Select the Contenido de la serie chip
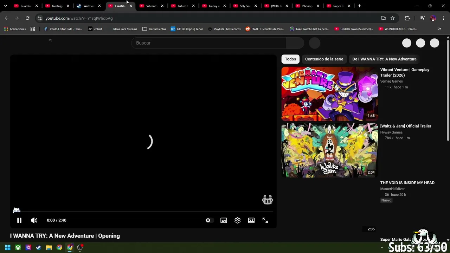 (x=324, y=59)
